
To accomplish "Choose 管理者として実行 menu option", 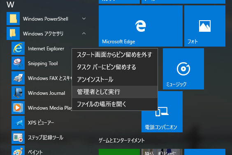I will (115, 92).
